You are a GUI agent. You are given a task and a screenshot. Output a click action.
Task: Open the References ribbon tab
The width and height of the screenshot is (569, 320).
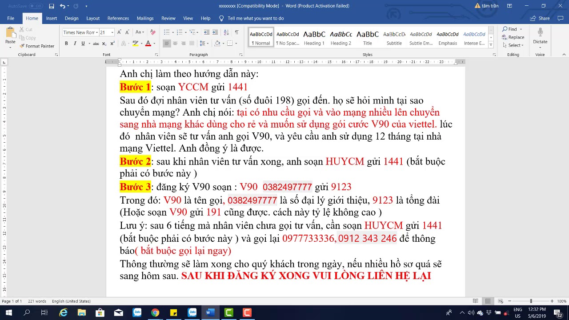118,18
